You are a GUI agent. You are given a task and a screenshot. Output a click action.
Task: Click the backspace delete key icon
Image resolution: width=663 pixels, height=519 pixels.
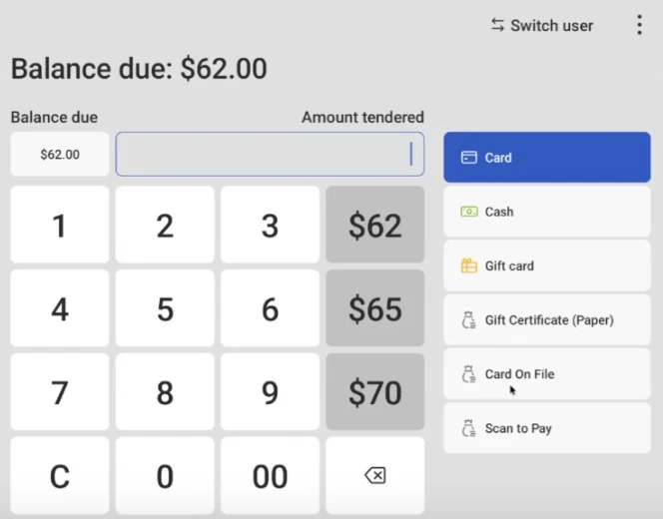375,475
